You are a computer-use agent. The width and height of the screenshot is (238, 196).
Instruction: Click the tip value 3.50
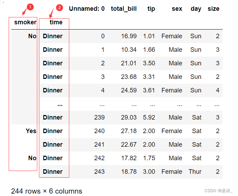(149, 63)
